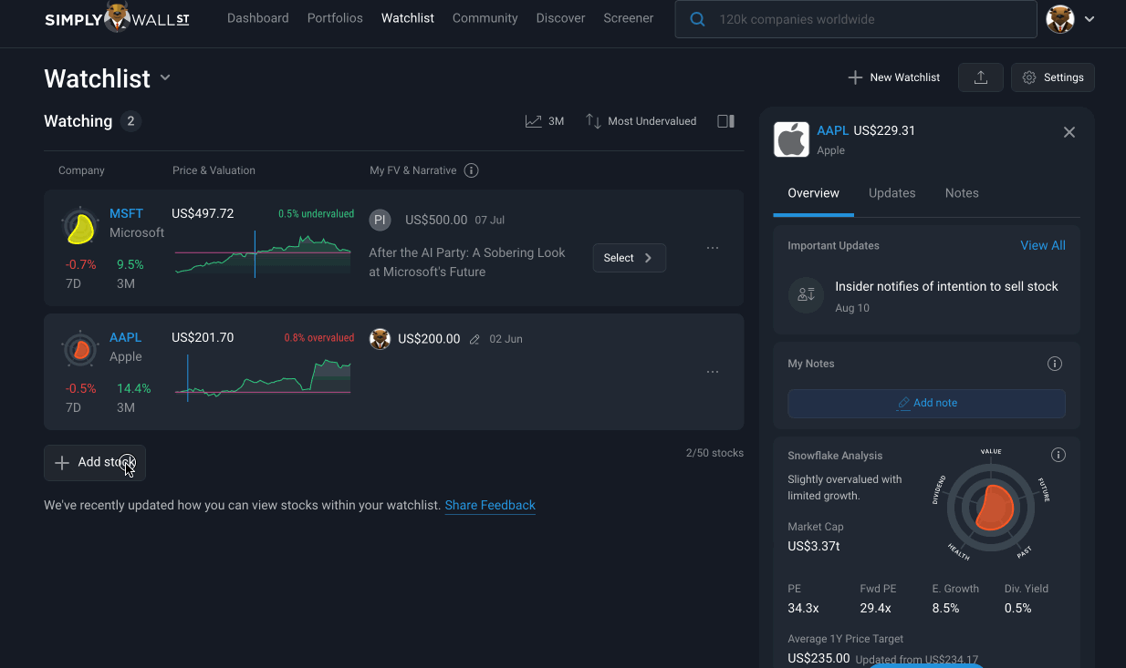Image resolution: width=1126 pixels, height=668 pixels.
Task: Click the Watching count badge 2
Action: click(x=130, y=121)
